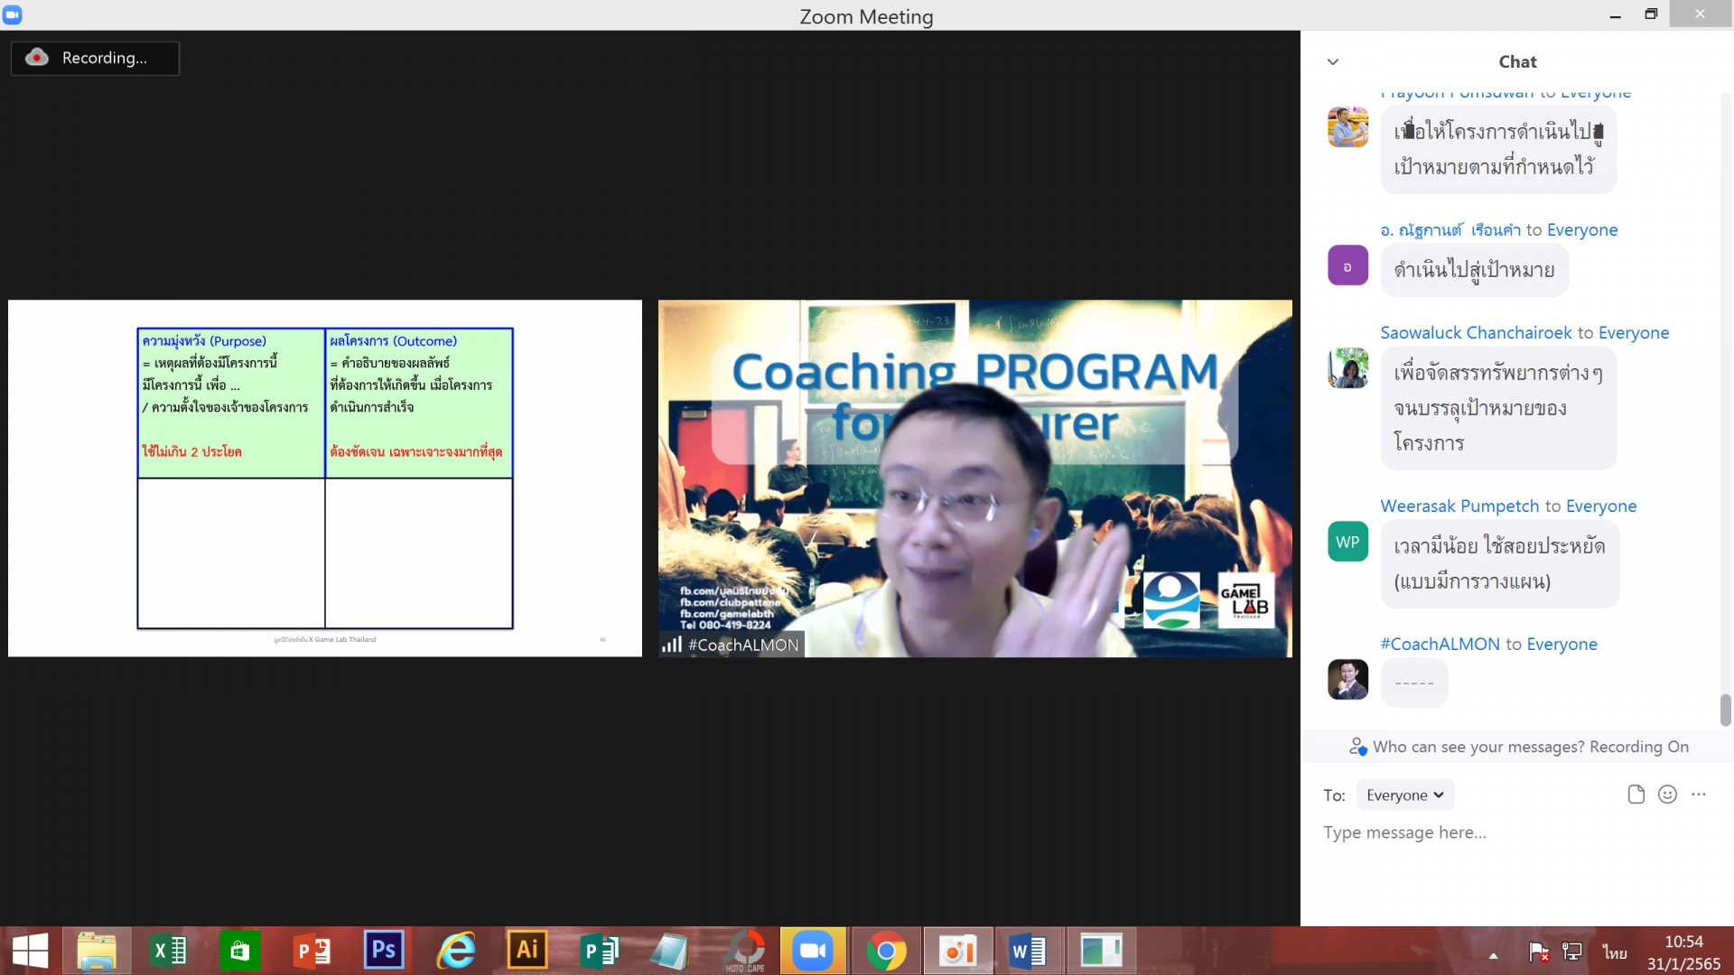Image resolution: width=1734 pixels, height=975 pixels.
Task: Click Who can see your messages link
Action: coord(1478,747)
